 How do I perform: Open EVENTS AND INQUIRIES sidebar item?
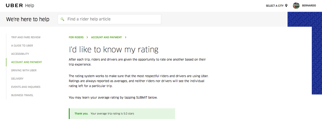(26, 87)
